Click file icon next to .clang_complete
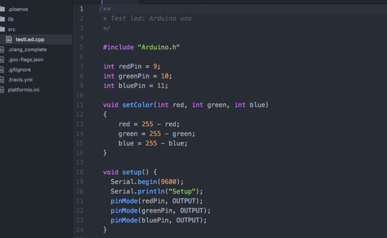 tap(2, 49)
